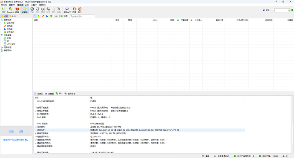
Task: Click the blue globe 软件 icon
Action: coord(264,10)
